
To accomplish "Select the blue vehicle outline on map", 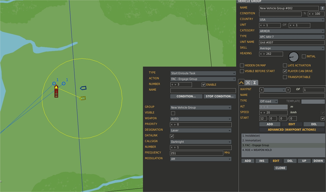I will [x=83, y=88].
